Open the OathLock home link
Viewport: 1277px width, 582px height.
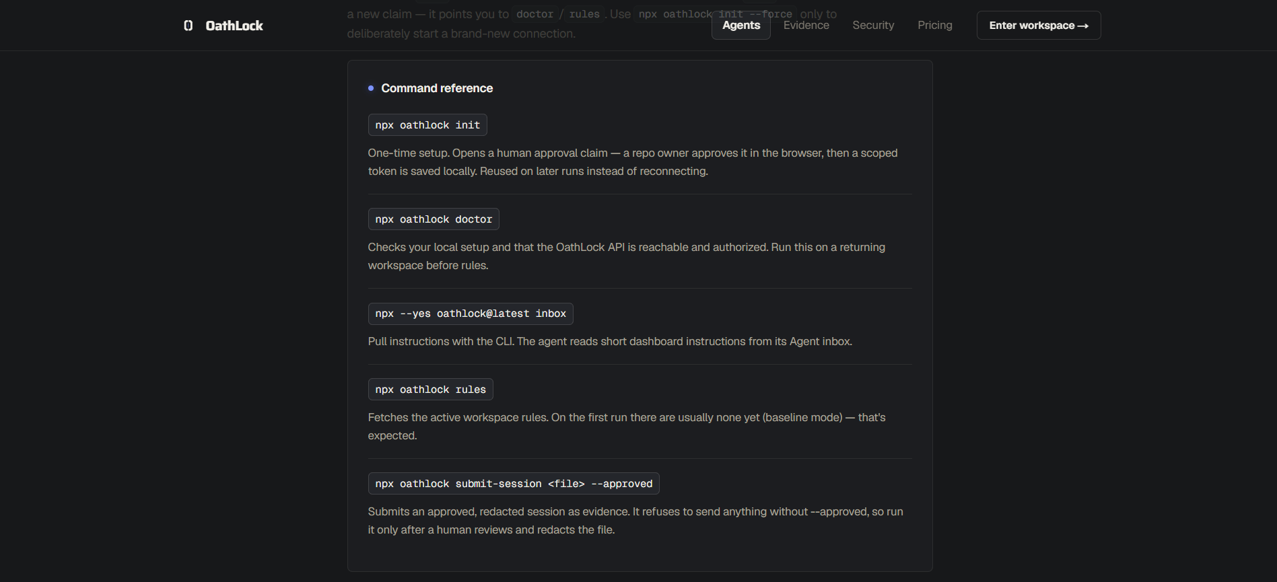coord(223,26)
